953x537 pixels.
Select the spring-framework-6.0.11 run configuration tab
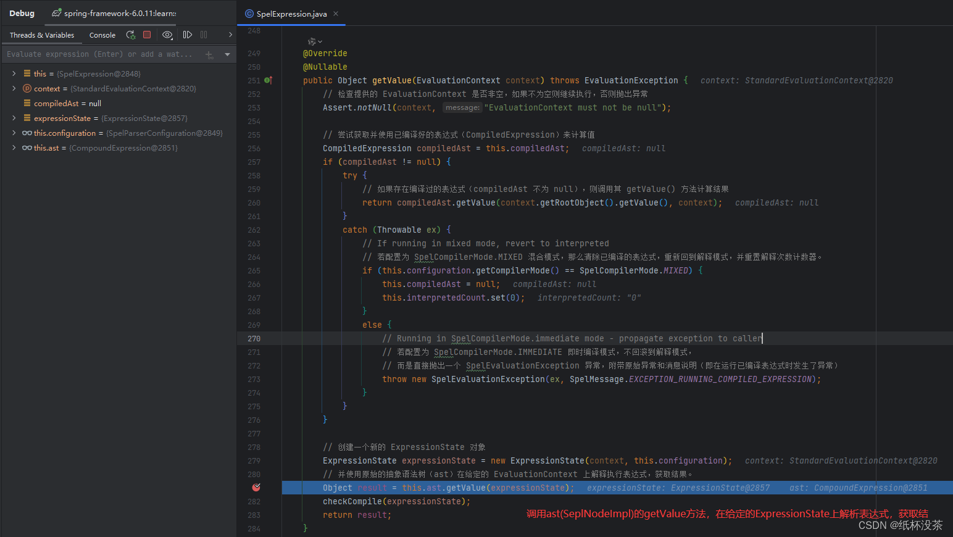pyautogui.click(x=114, y=13)
